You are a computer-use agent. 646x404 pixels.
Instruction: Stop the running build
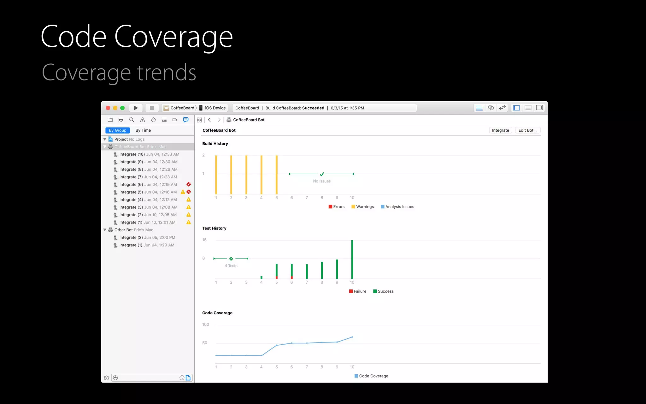[152, 108]
